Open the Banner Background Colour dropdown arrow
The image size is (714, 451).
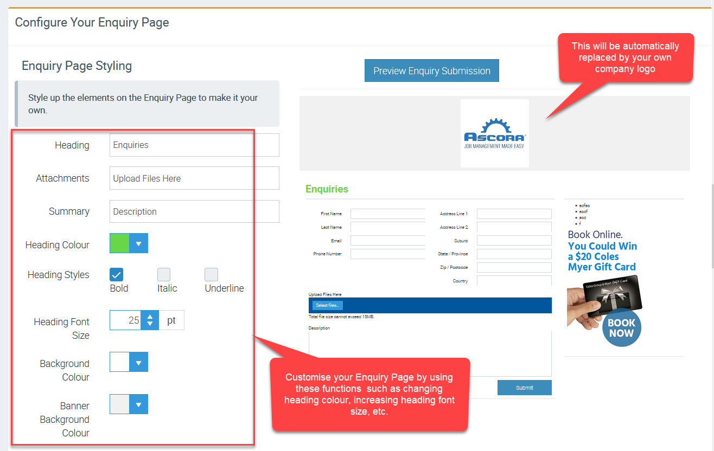138,404
